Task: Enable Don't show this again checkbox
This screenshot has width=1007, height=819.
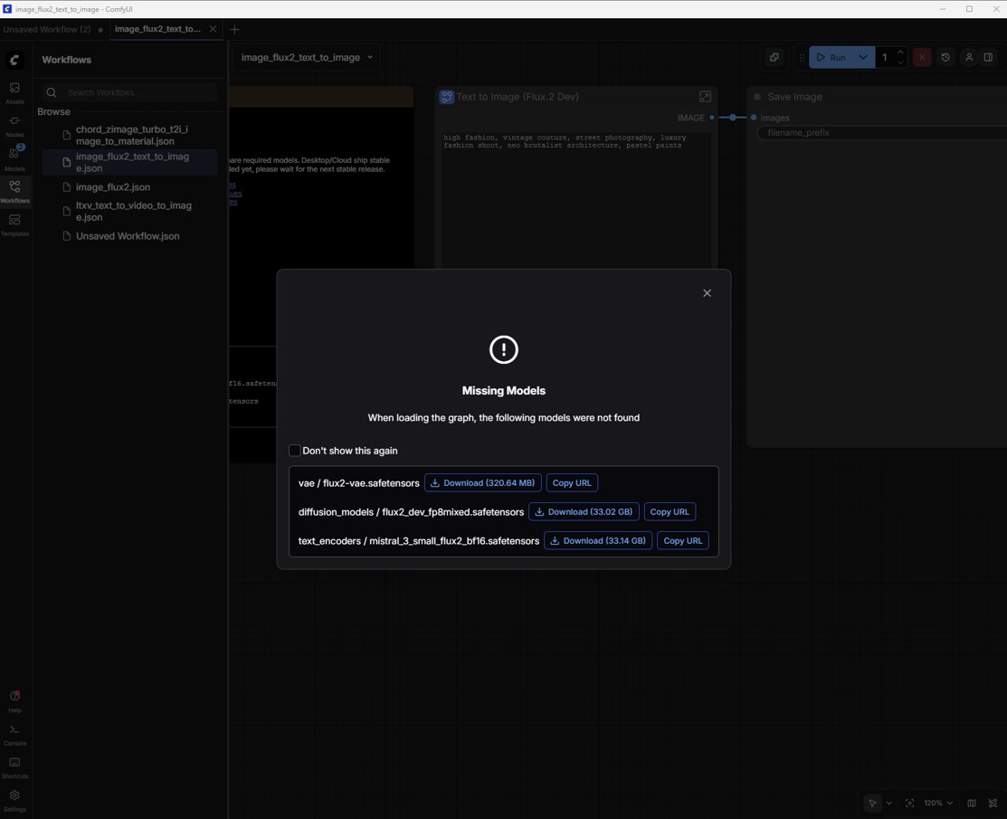Action: (x=295, y=451)
